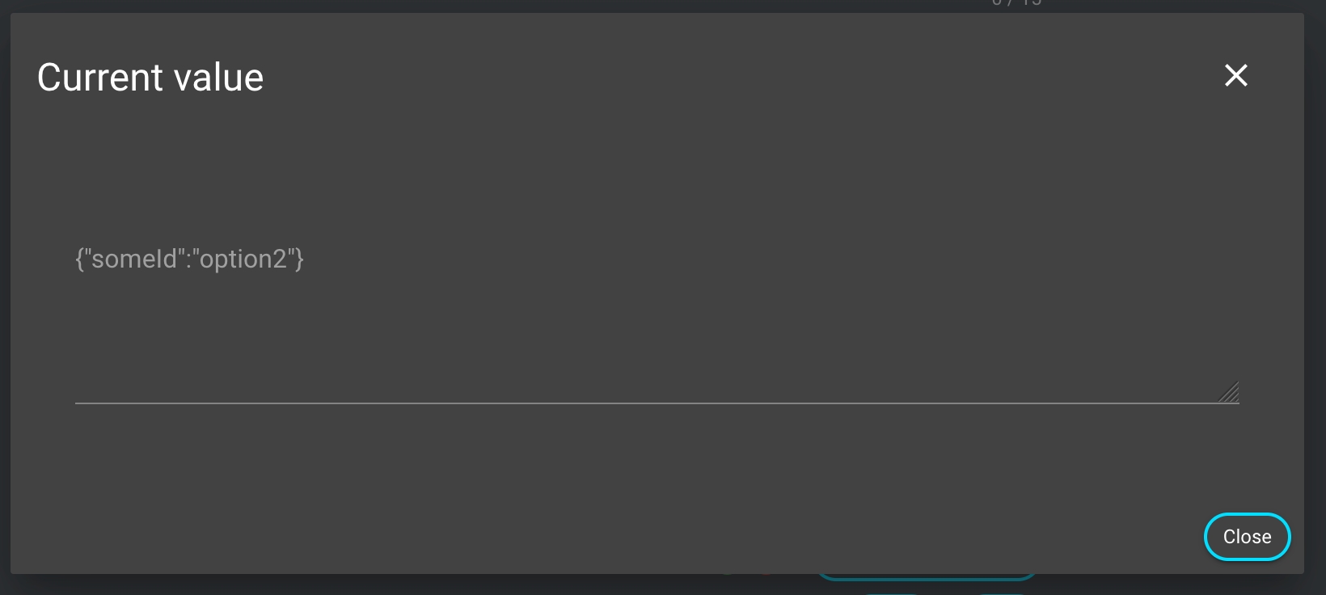
Task: Click the partly hidden counter text above the dialog
Action: (x=1016, y=3)
